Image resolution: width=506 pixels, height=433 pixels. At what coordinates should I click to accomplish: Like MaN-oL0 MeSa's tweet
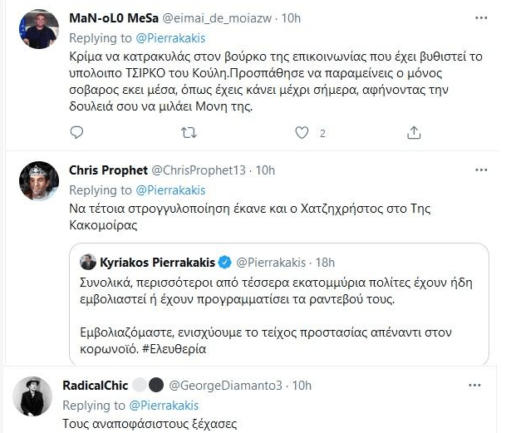(303, 132)
